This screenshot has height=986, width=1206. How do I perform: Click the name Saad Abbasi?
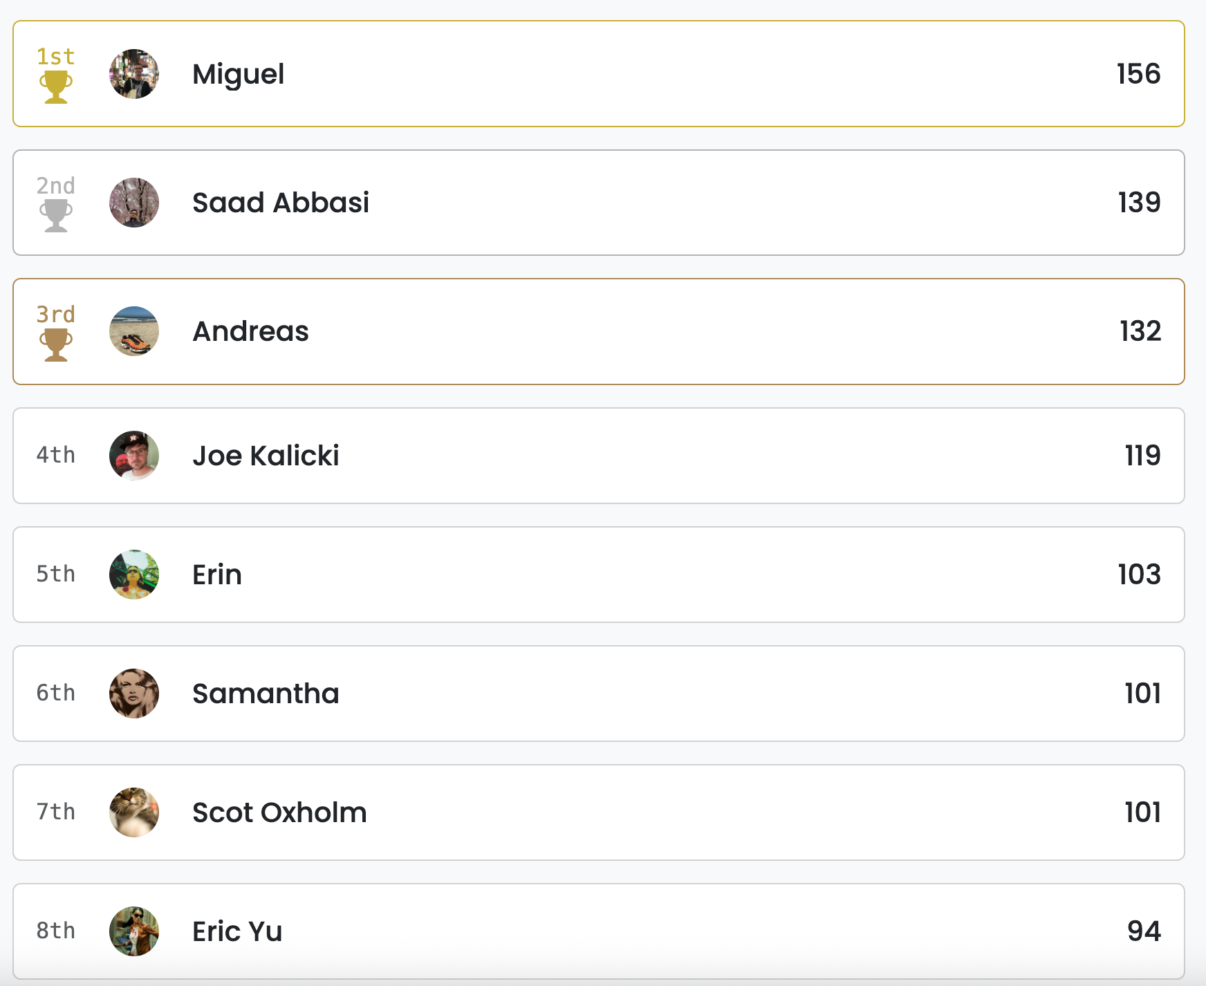(x=280, y=203)
